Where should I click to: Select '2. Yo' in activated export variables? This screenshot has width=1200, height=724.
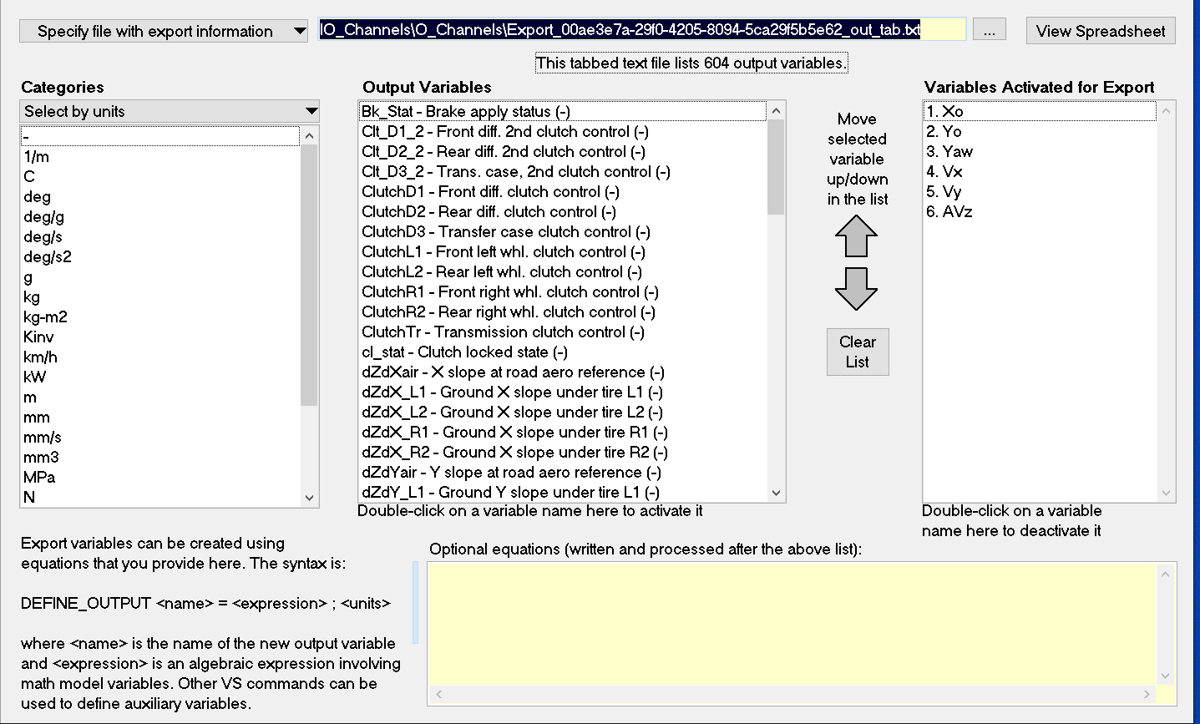pyautogui.click(x=1040, y=131)
